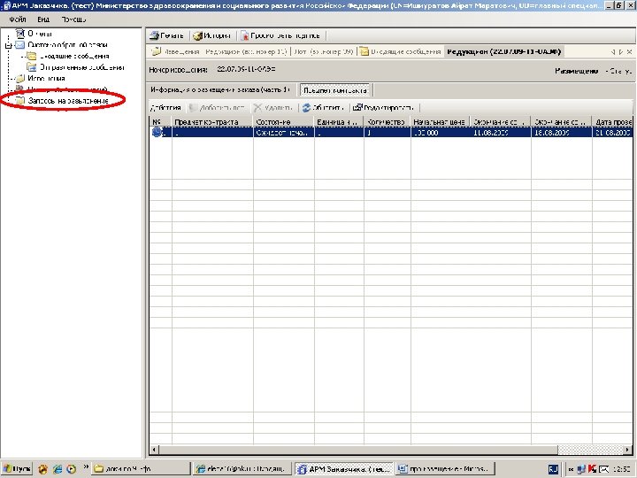Image resolution: width=637 pixels, height=478 pixels.
Task: Click the message number value 22.07.09-11-ОАЭФ
Action: 246,69
